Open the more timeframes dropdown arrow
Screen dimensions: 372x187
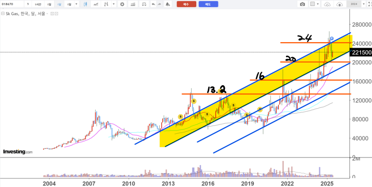click(76, 4)
